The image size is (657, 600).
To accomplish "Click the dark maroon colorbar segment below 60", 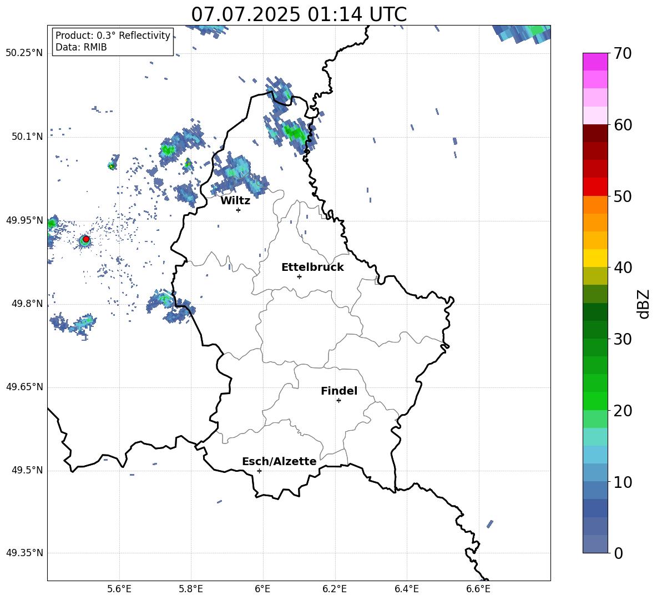I will pyautogui.click(x=595, y=133).
